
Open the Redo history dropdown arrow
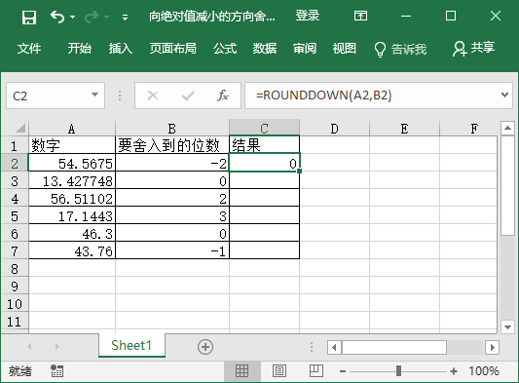[x=106, y=17]
